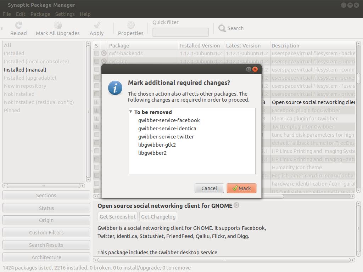This screenshot has width=363, height=272.
Task: Open the Settings menu
Action: 65,14
